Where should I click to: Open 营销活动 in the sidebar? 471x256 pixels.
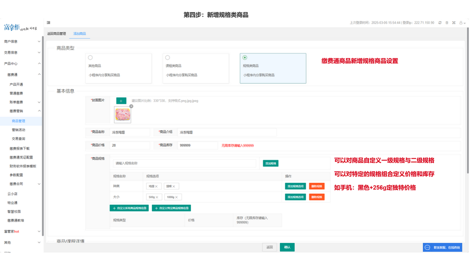tap(18, 130)
